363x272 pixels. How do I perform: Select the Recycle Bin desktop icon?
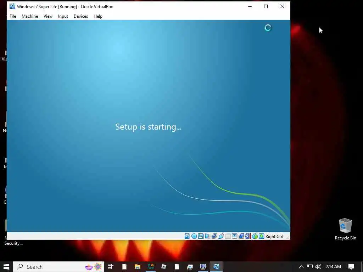coord(345,229)
